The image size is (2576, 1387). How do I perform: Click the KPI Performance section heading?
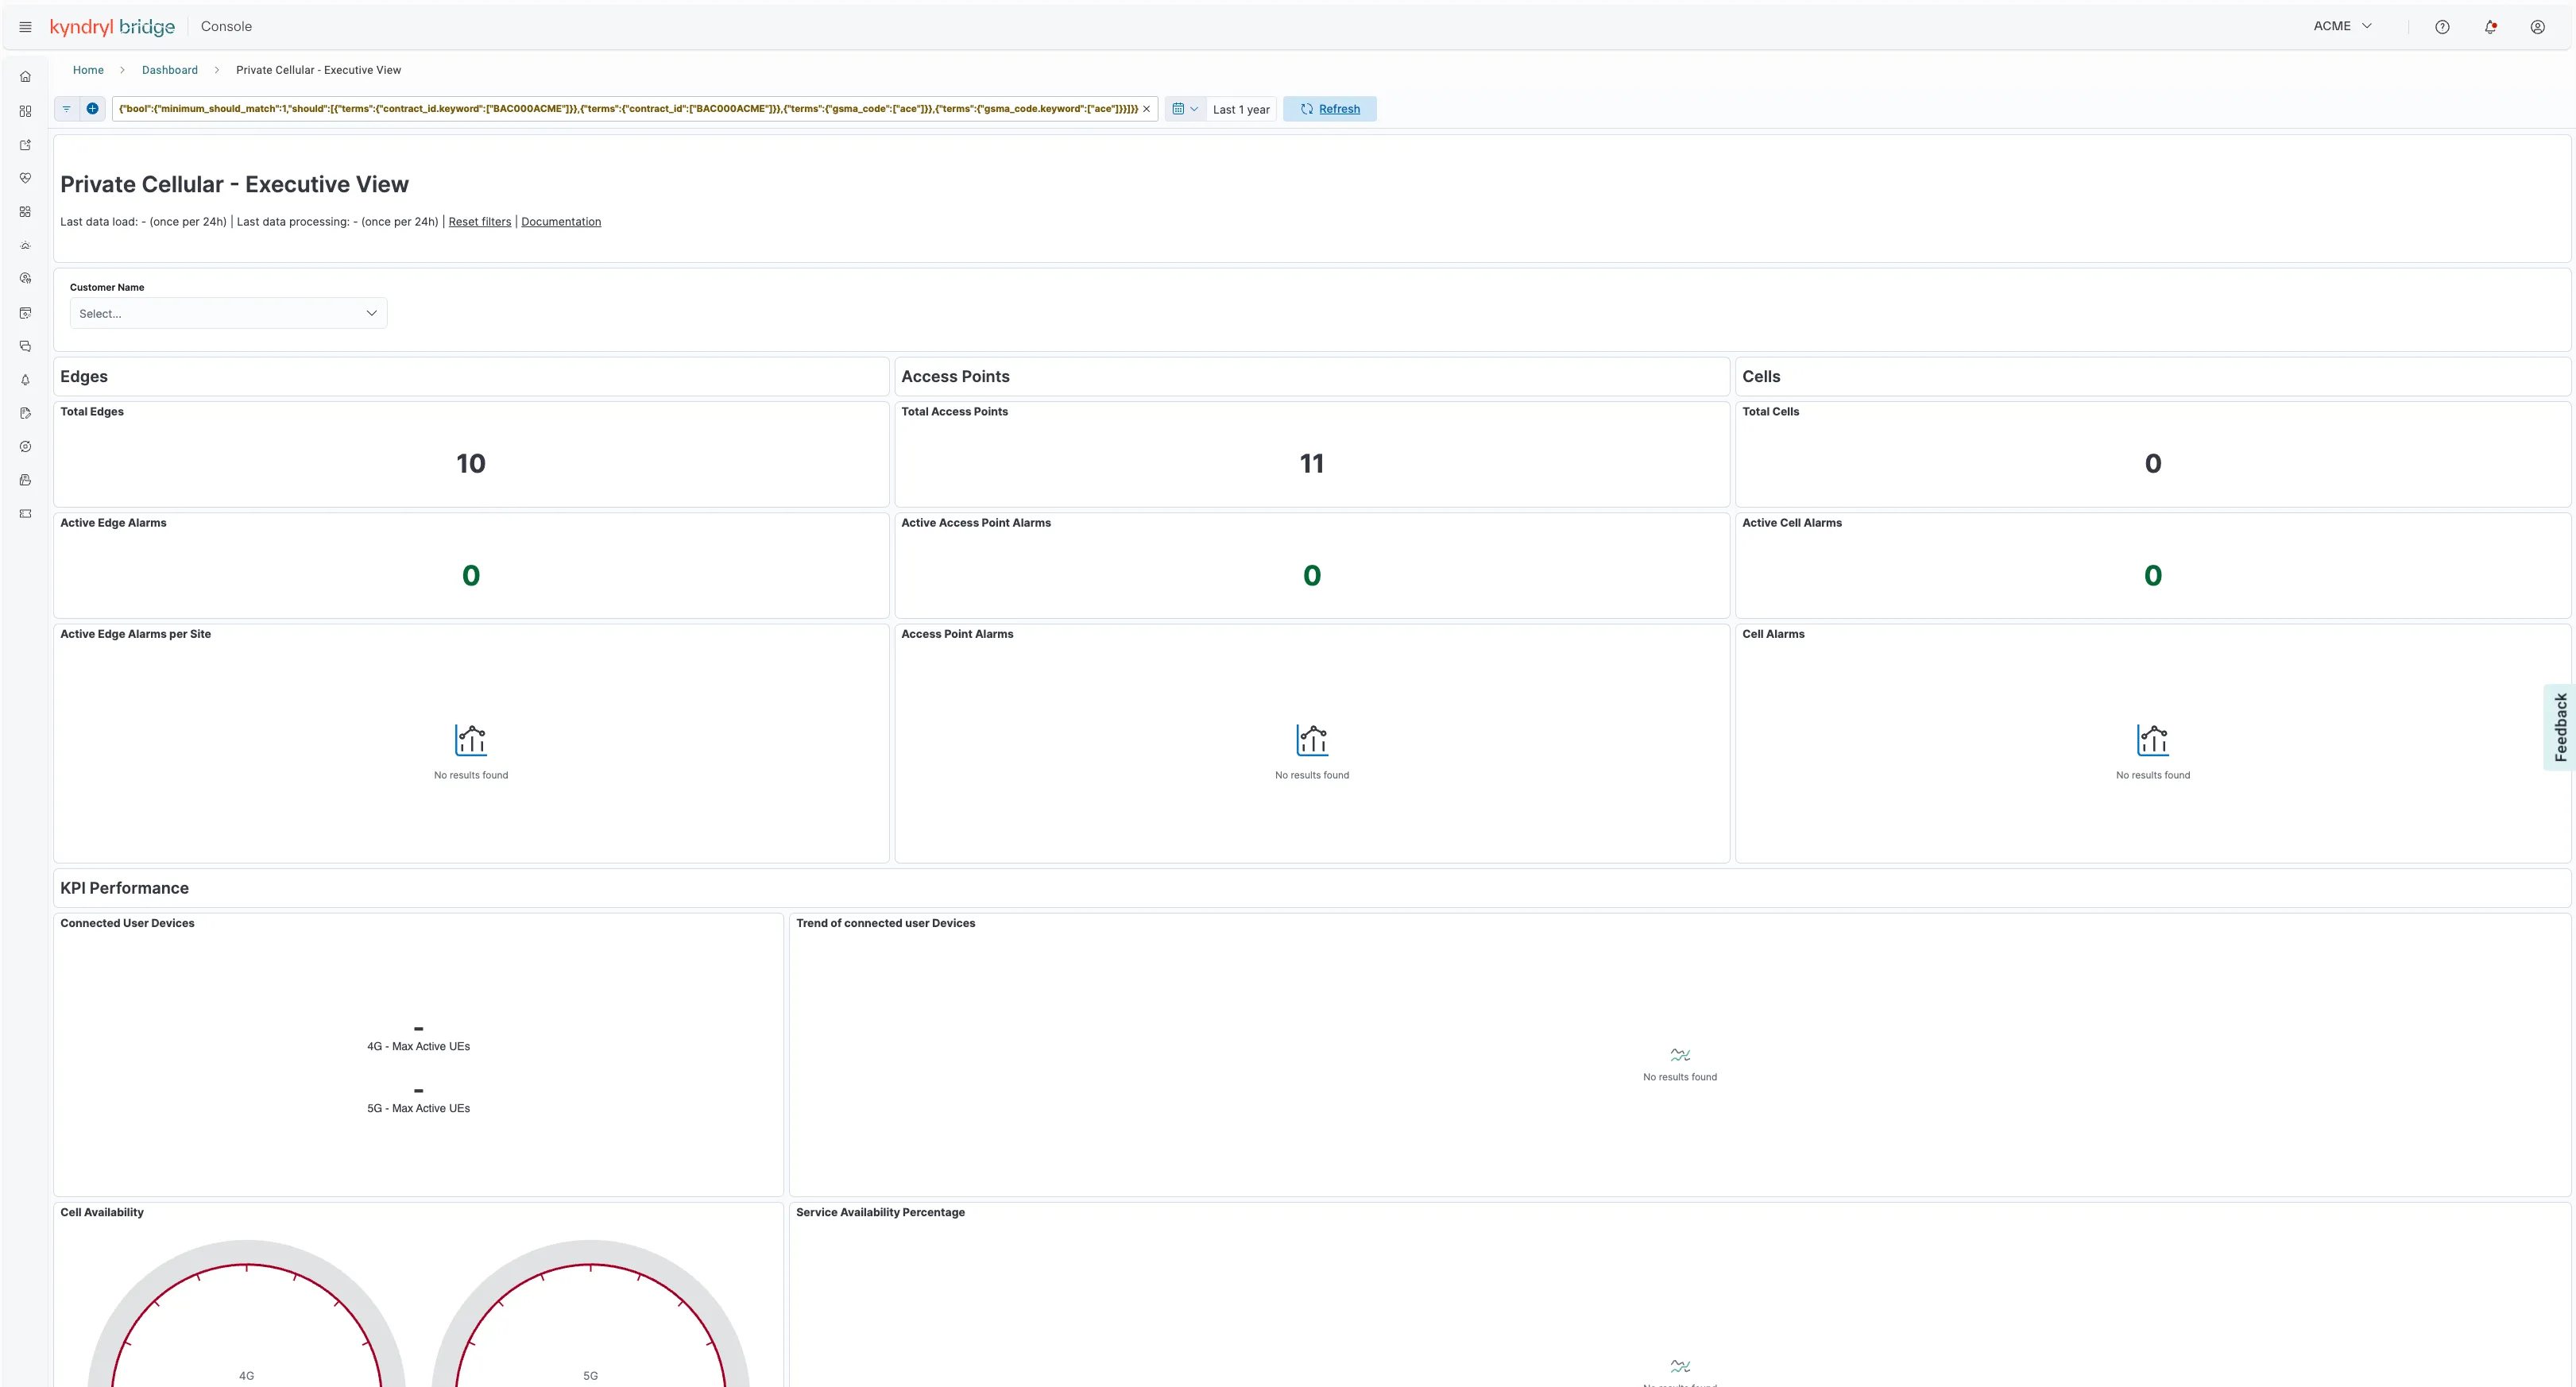click(124, 888)
